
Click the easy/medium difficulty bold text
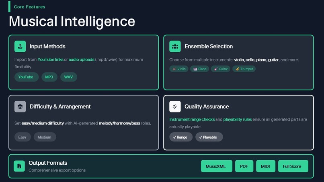(43, 123)
